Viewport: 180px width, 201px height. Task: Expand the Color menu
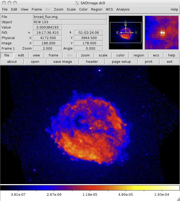(x=83, y=9)
